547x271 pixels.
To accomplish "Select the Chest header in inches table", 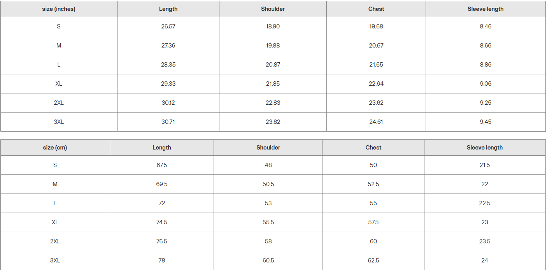I will point(376,9).
